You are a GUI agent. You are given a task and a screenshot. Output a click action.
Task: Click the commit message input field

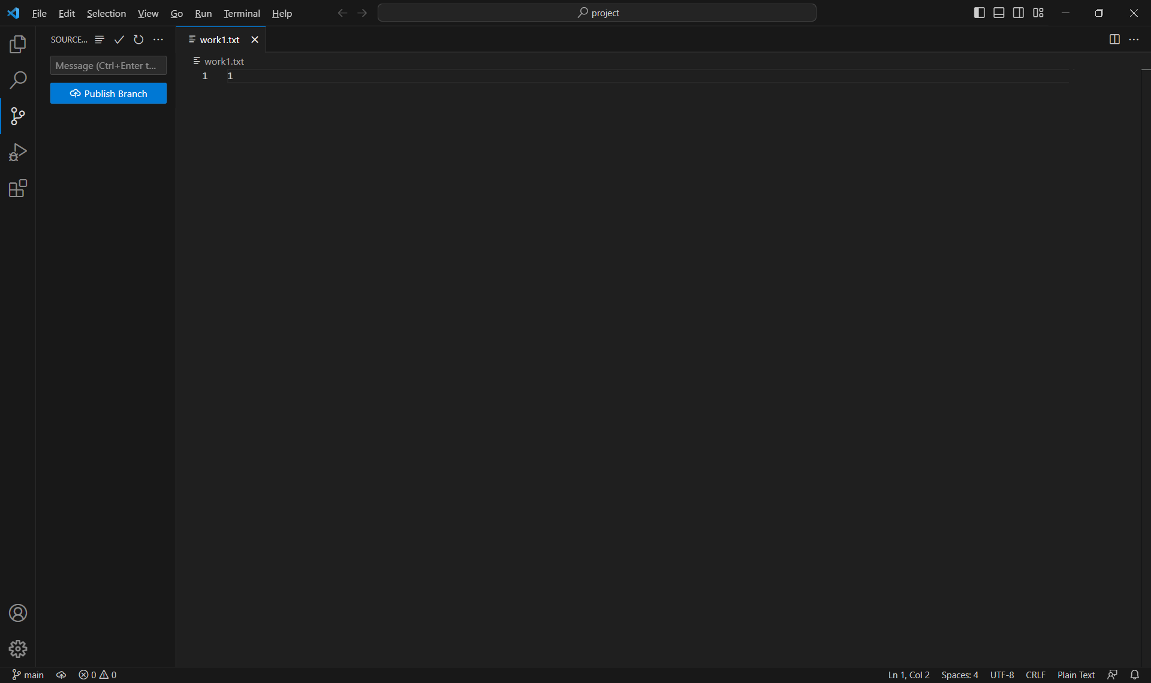(x=108, y=65)
